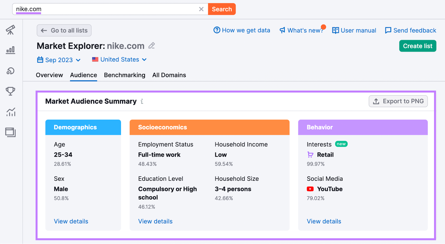445x244 pixels.
Task: Click the orange Socioeconomics card header
Action: click(209, 127)
